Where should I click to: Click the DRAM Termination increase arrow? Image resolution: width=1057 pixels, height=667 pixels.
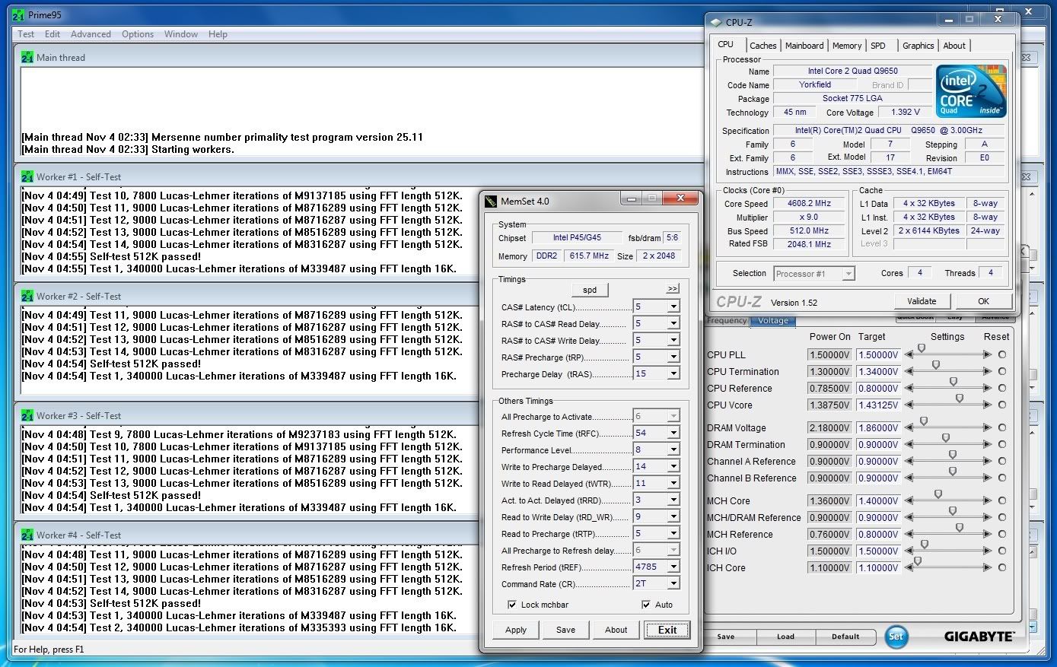point(987,444)
